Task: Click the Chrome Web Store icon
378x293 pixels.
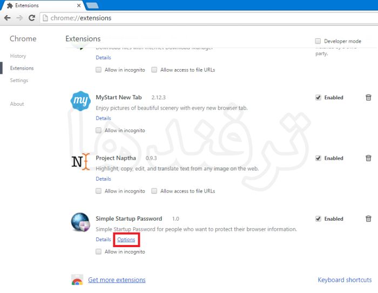Action: [77, 280]
